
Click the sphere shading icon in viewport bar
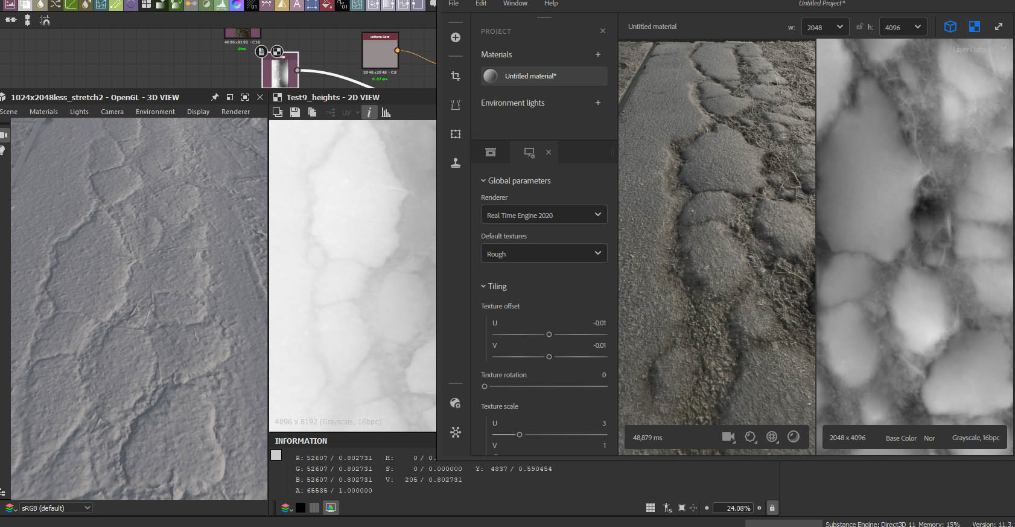pos(794,436)
